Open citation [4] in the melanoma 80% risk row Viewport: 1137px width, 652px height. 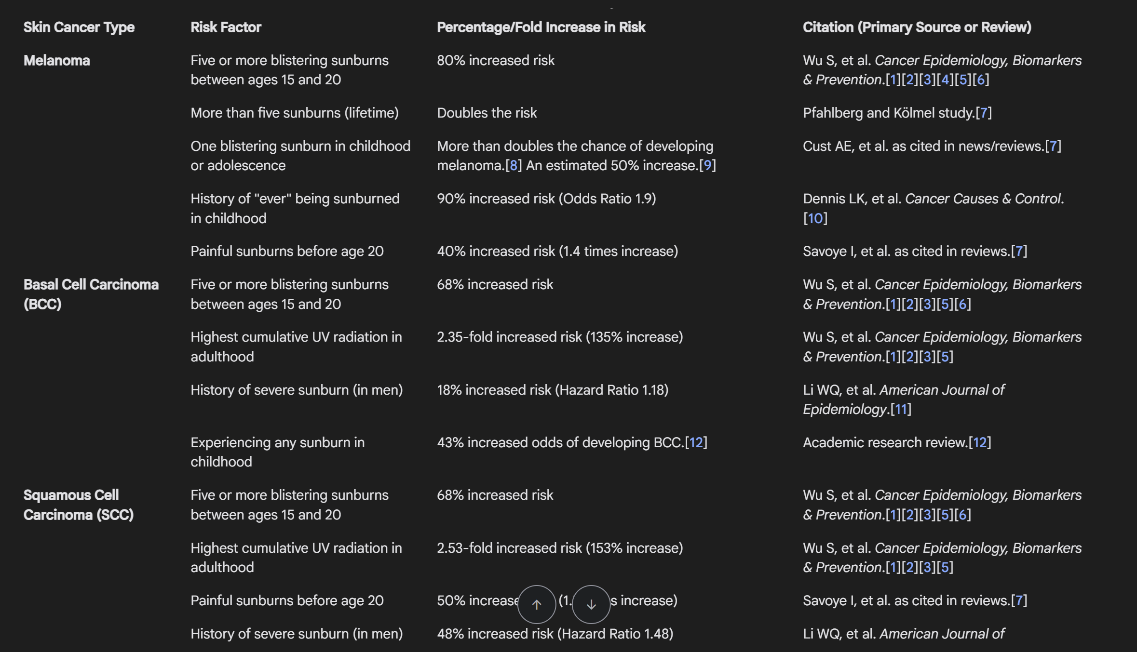[946, 80]
